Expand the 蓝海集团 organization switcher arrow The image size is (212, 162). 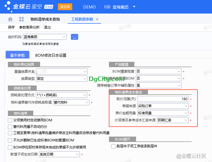[x=134, y=7]
